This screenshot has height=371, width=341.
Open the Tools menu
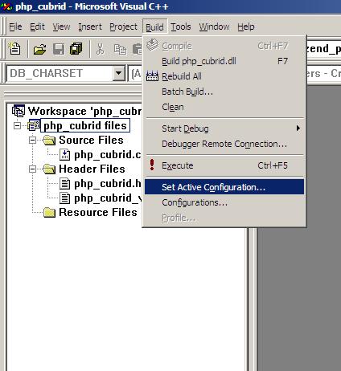point(181,26)
